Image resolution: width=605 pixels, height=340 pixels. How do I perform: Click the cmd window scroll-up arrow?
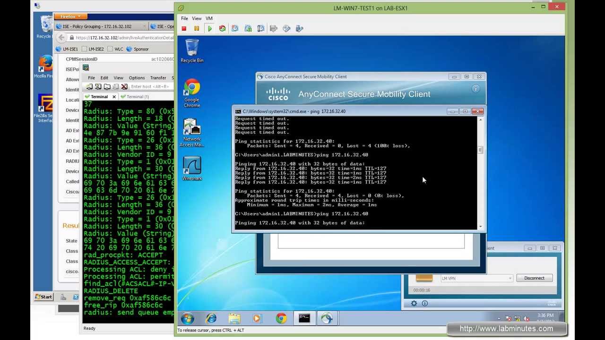click(x=481, y=119)
